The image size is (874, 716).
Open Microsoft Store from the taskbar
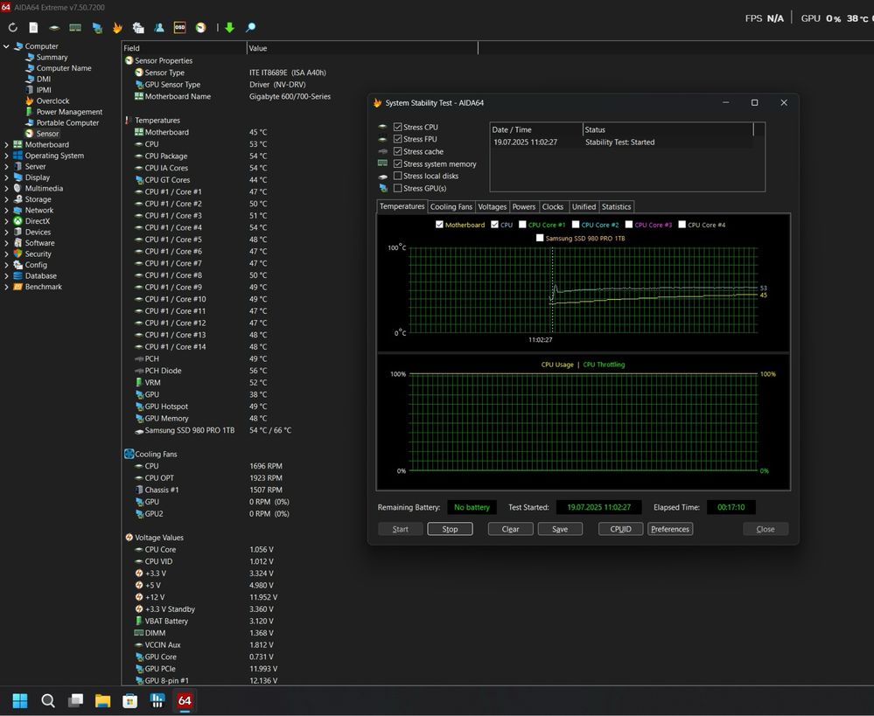(x=129, y=700)
